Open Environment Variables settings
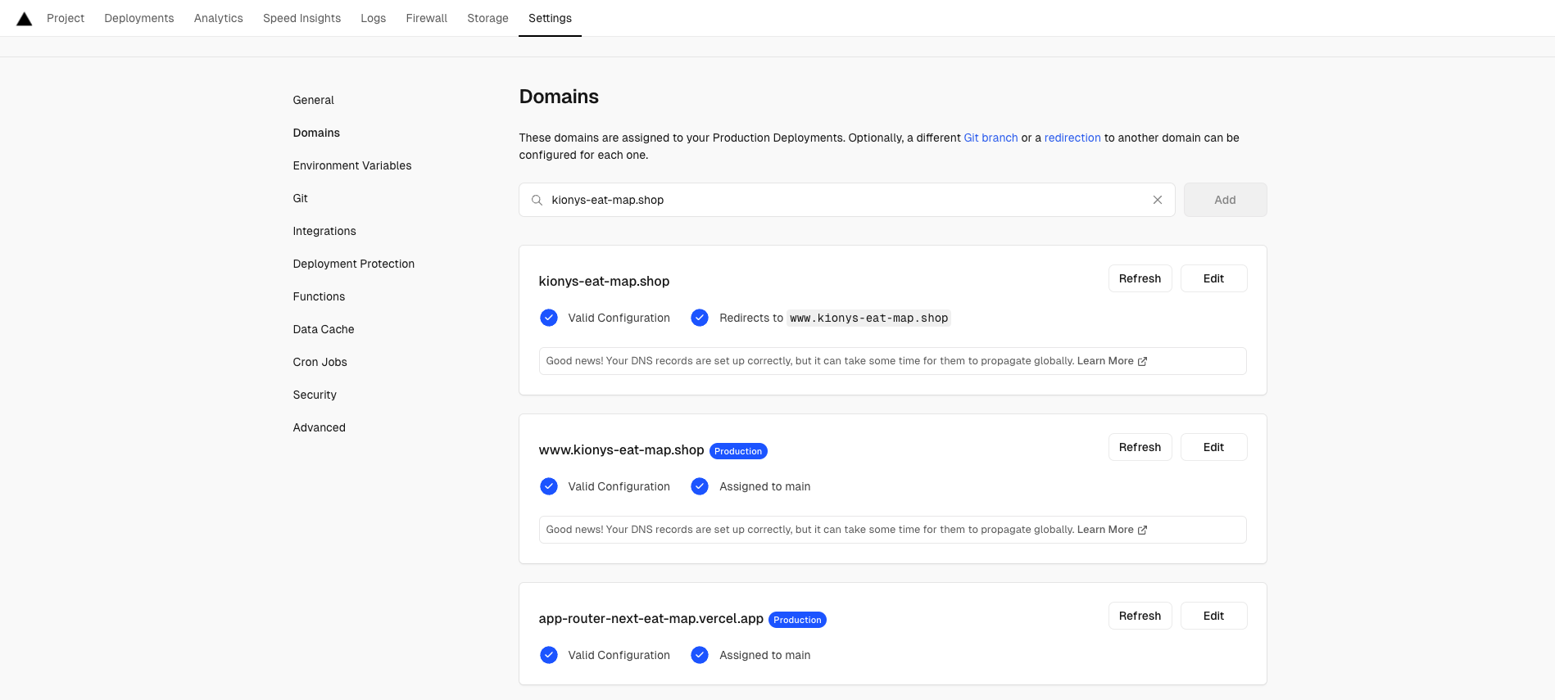Screen dimensions: 1555x700 tap(351, 165)
